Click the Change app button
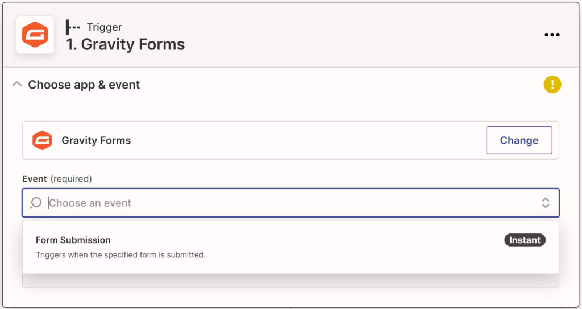582x309 pixels. point(519,140)
